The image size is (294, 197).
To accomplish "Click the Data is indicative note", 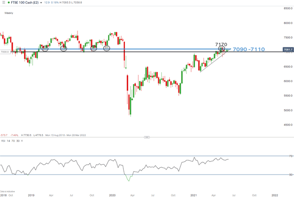I will click(7, 192).
